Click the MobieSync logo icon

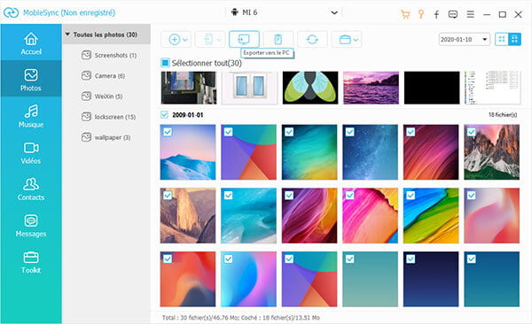coord(11,13)
